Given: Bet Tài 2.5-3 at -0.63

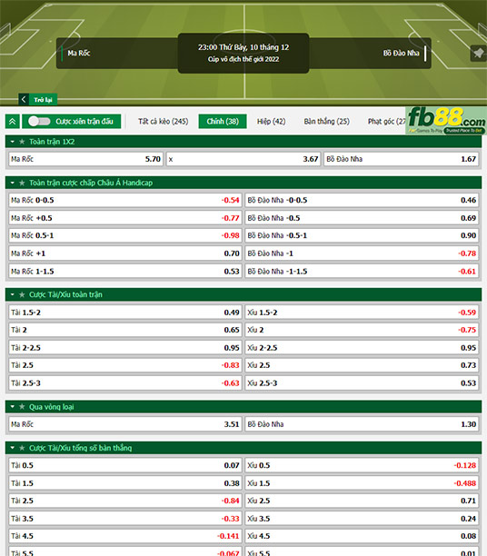Looking at the screenshot, I should point(125,383).
